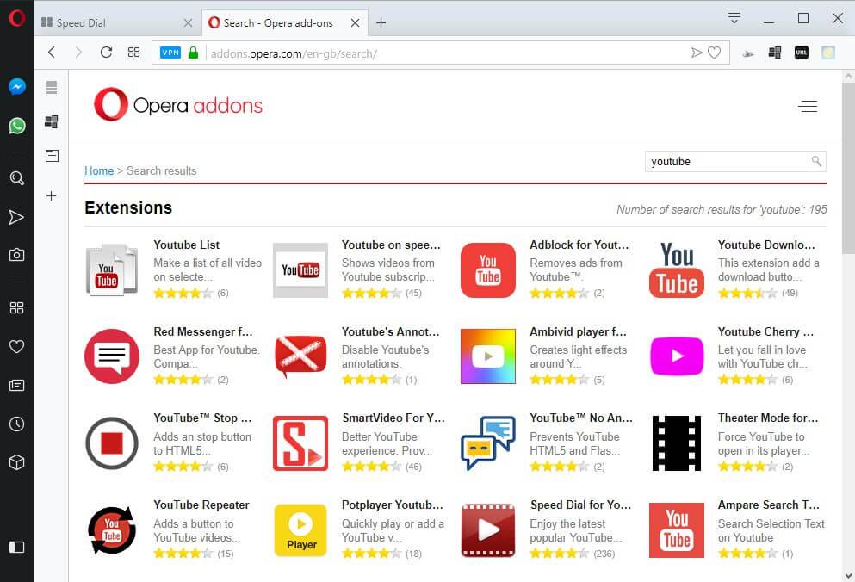Go forward to the next page
855x582 pixels.
78,53
